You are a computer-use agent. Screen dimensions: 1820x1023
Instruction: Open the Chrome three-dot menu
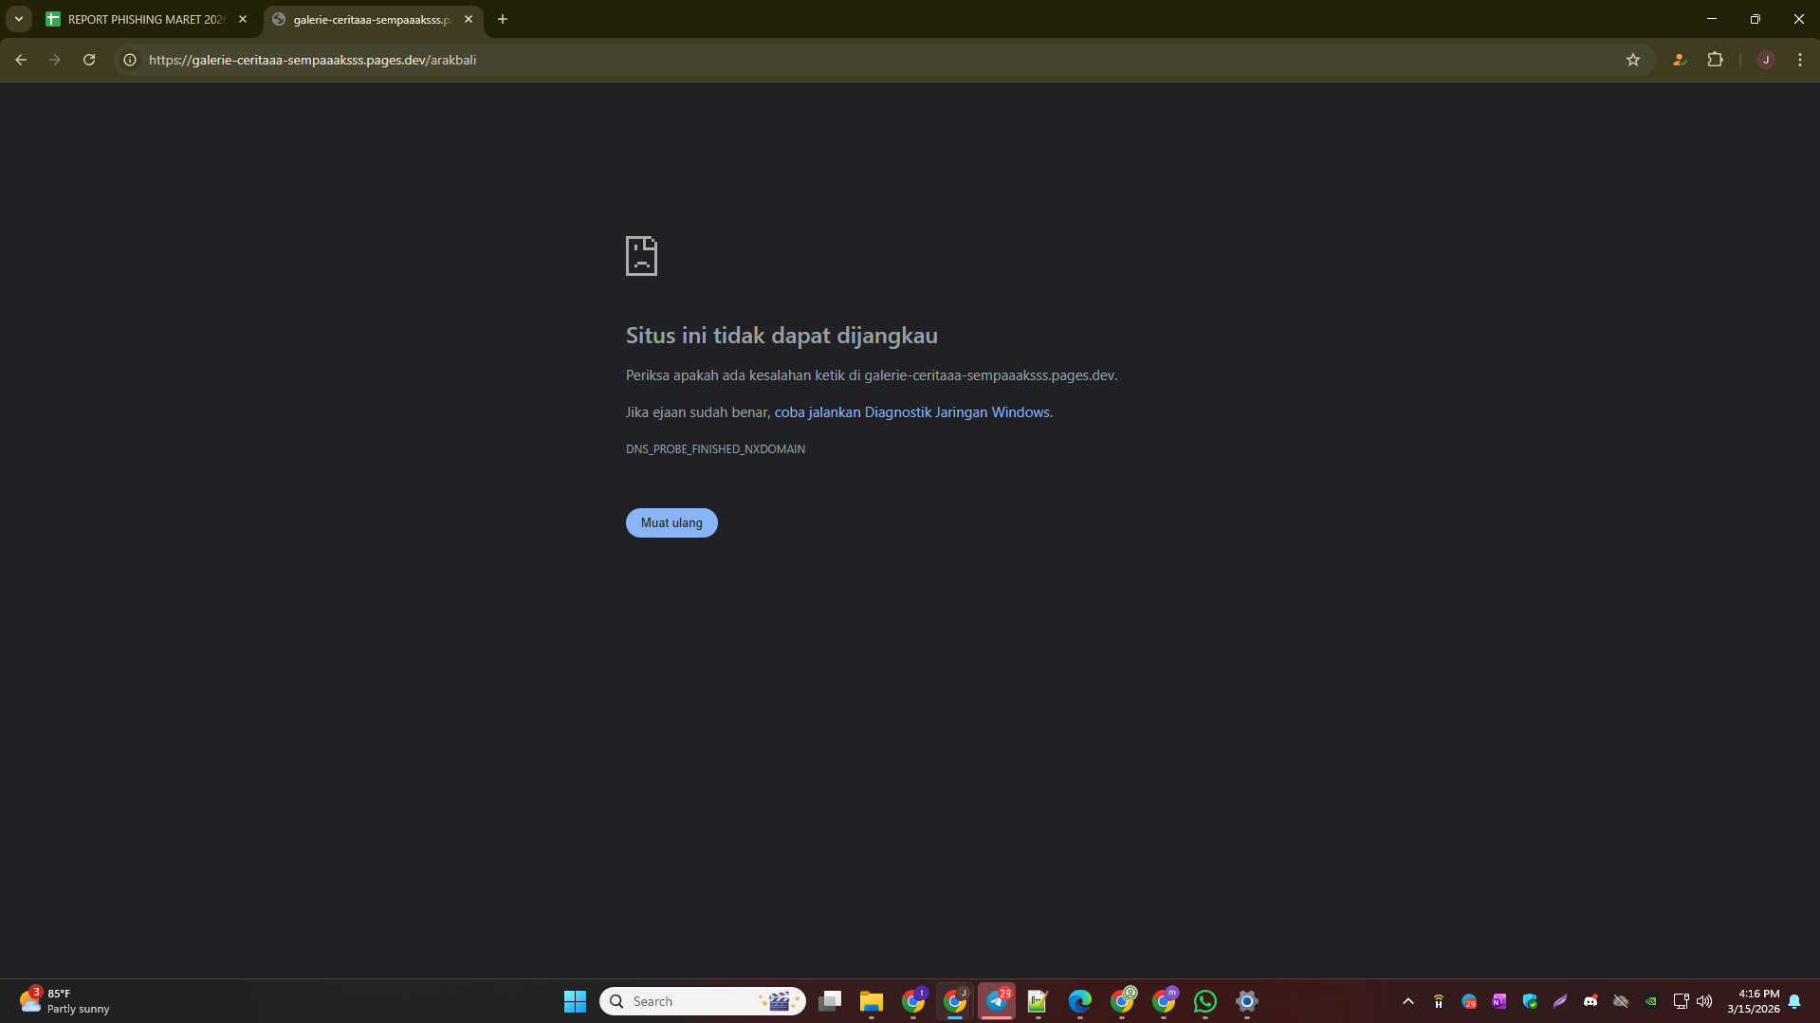click(1800, 60)
